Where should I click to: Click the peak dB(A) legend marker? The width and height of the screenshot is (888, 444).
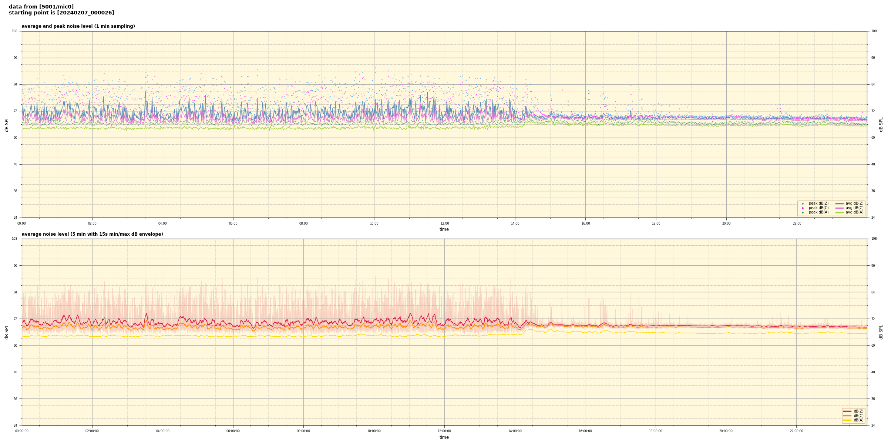click(x=803, y=212)
